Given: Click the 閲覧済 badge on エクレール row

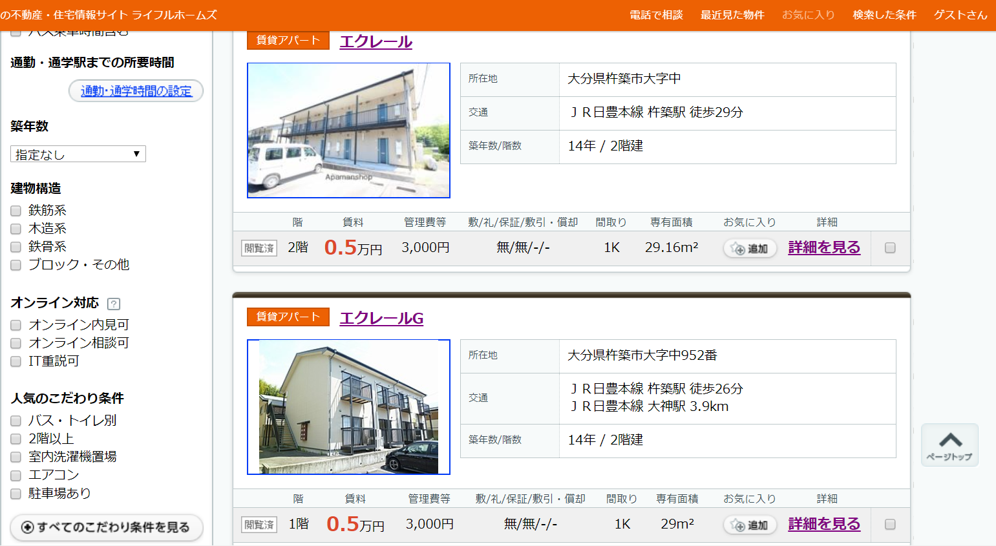Looking at the screenshot, I should coord(259,248).
